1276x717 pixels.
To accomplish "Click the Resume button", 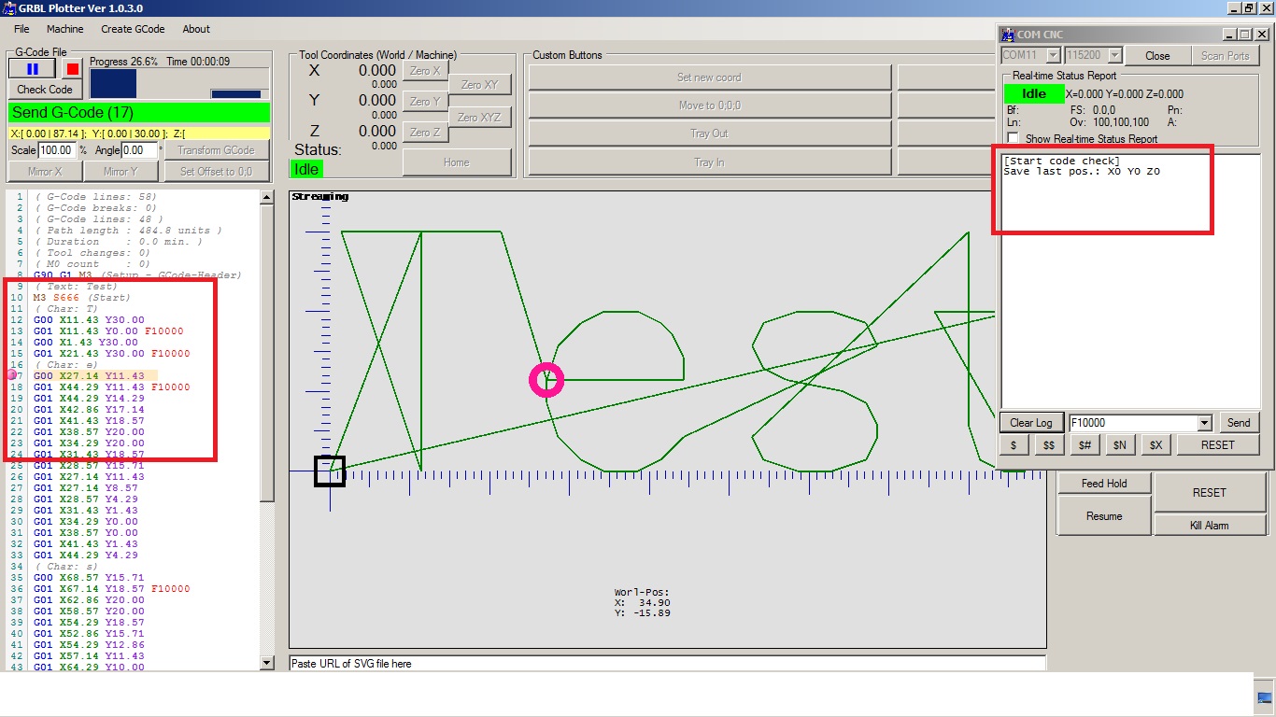I will coord(1104,515).
